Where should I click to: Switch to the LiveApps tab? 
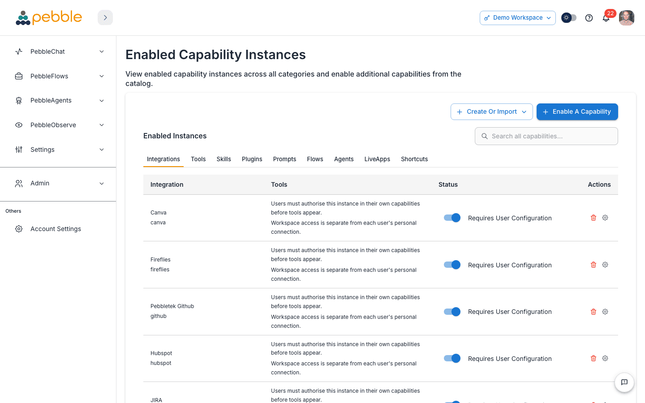[377, 159]
